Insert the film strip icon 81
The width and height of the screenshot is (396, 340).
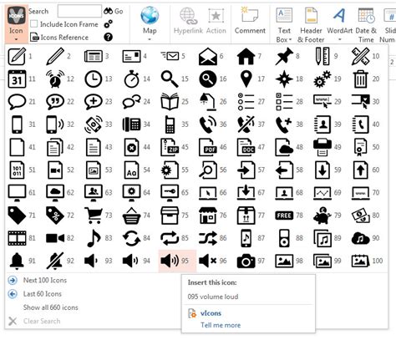point(17,238)
